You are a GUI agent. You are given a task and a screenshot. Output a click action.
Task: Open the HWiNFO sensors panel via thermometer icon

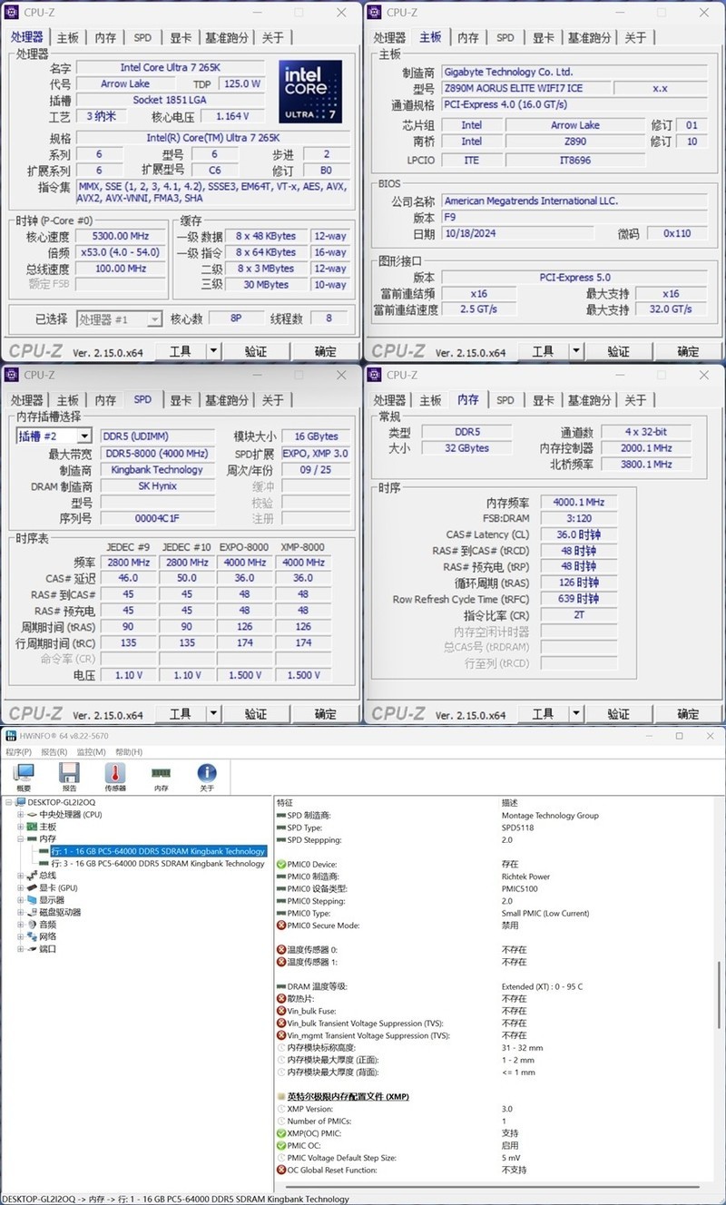tap(113, 776)
